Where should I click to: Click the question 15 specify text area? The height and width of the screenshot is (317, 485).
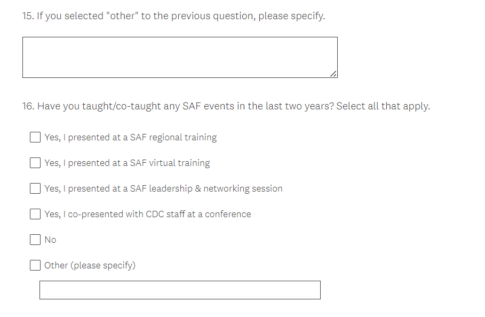179,57
